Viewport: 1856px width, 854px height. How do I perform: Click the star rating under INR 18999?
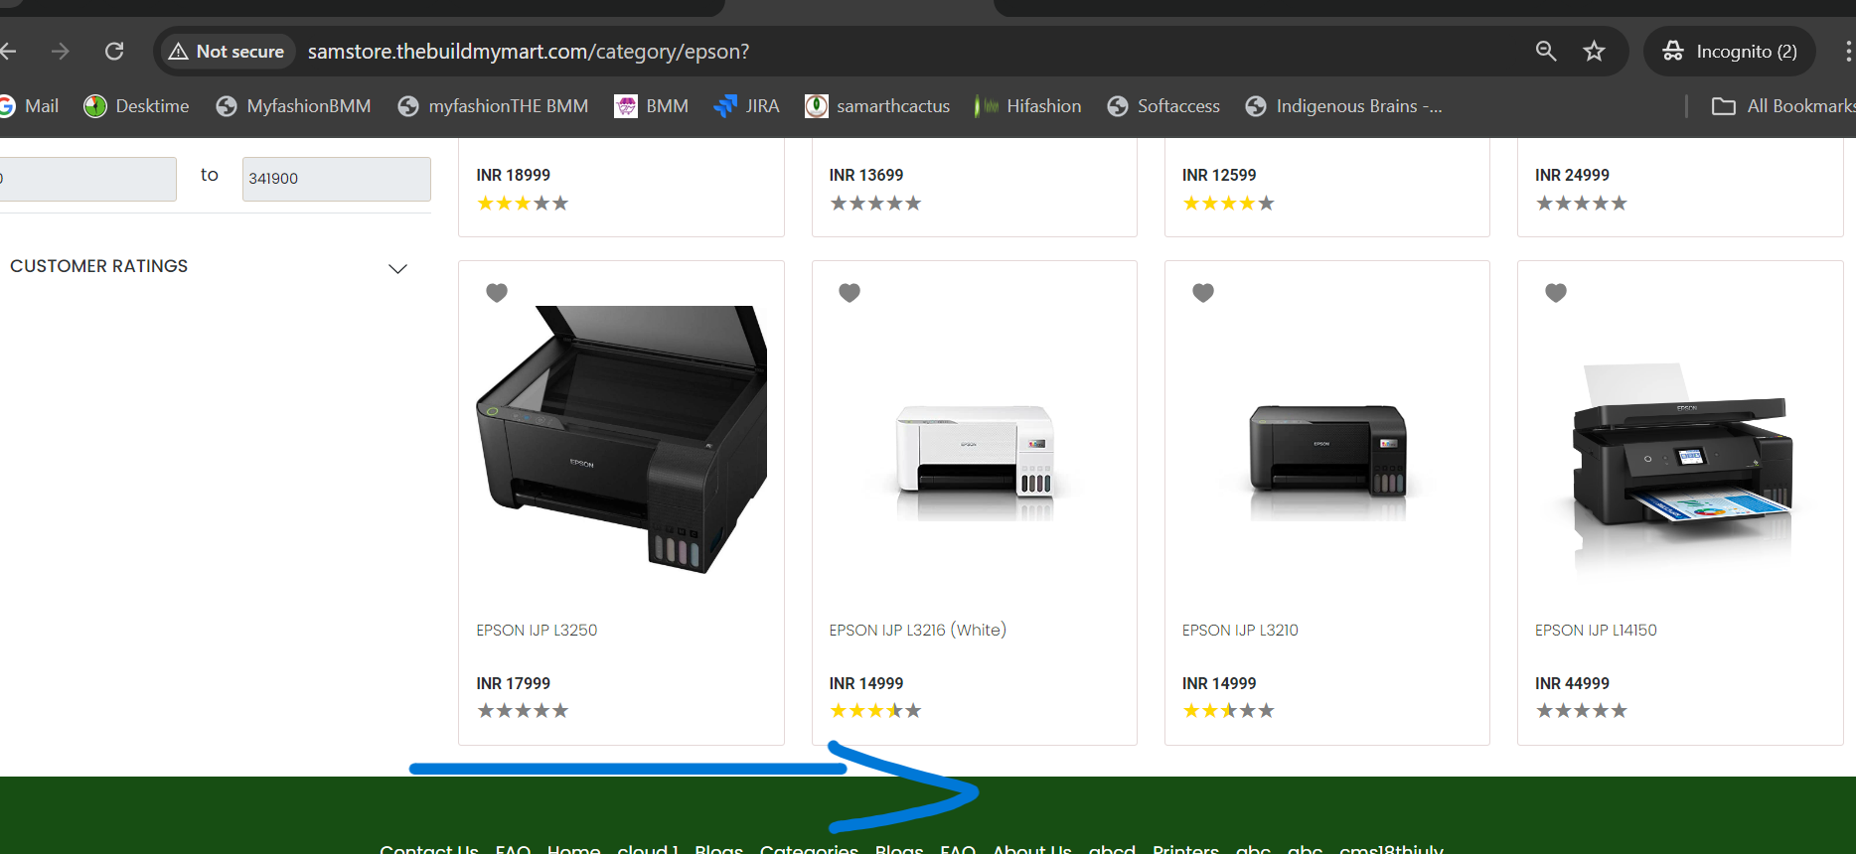coord(523,204)
